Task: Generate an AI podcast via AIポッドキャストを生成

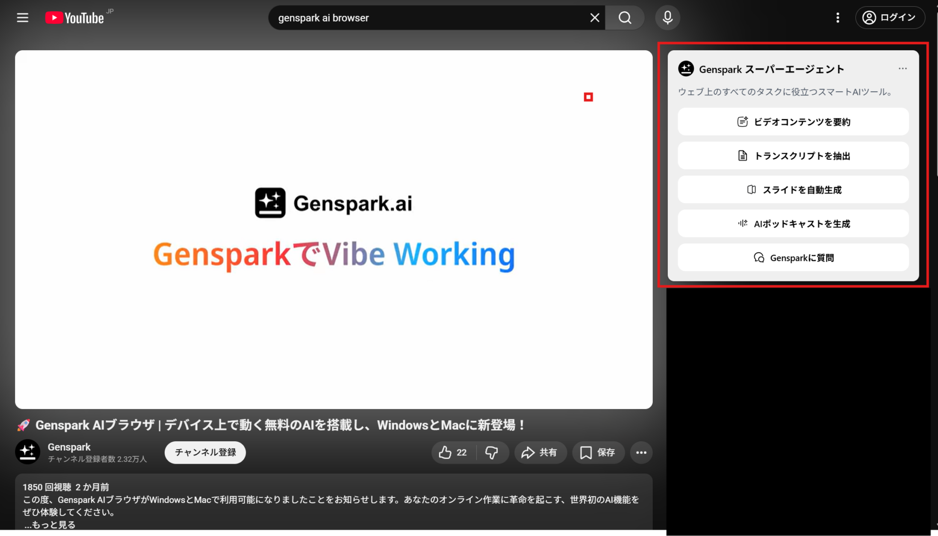Action: click(792, 223)
